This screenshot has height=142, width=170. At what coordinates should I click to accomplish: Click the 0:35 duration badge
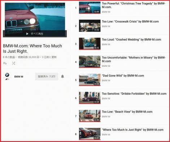pyautogui.click(x=97, y=48)
